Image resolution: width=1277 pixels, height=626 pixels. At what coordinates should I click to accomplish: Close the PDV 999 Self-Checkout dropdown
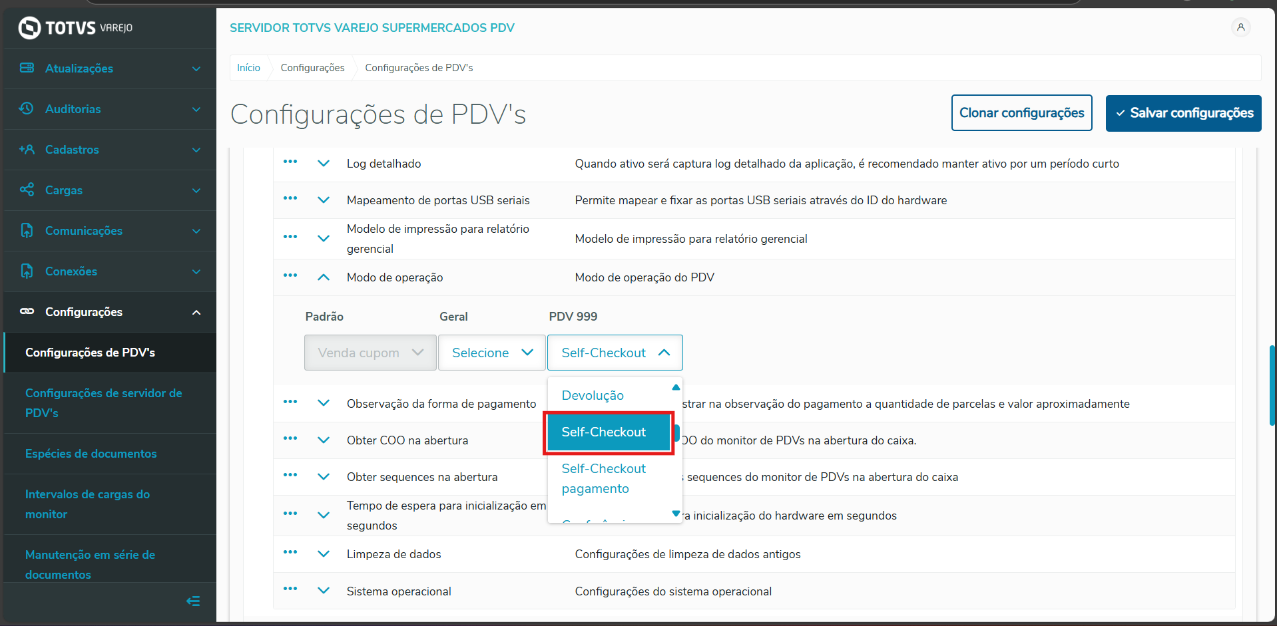(x=615, y=353)
